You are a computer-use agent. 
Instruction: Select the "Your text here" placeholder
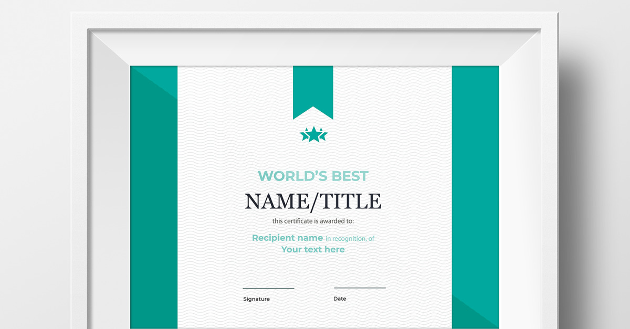pyautogui.click(x=313, y=250)
